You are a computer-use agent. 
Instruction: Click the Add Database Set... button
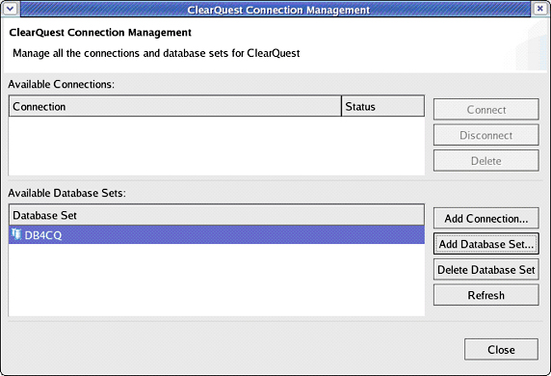coord(486,244)
